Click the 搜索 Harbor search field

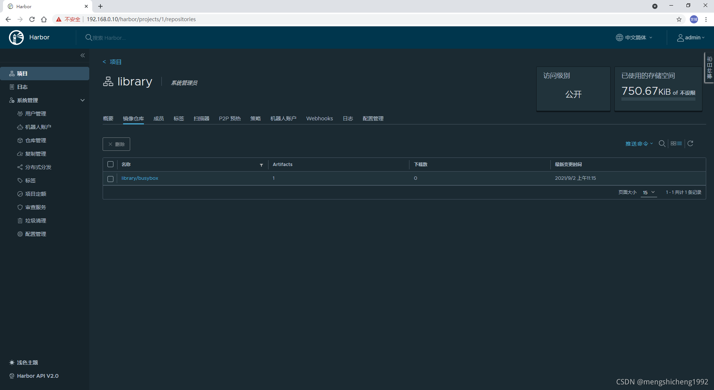coord(109,38)
